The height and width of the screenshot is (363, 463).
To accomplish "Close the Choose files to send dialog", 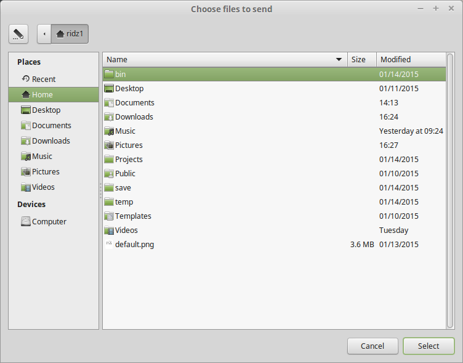I will tap(451, 9).
